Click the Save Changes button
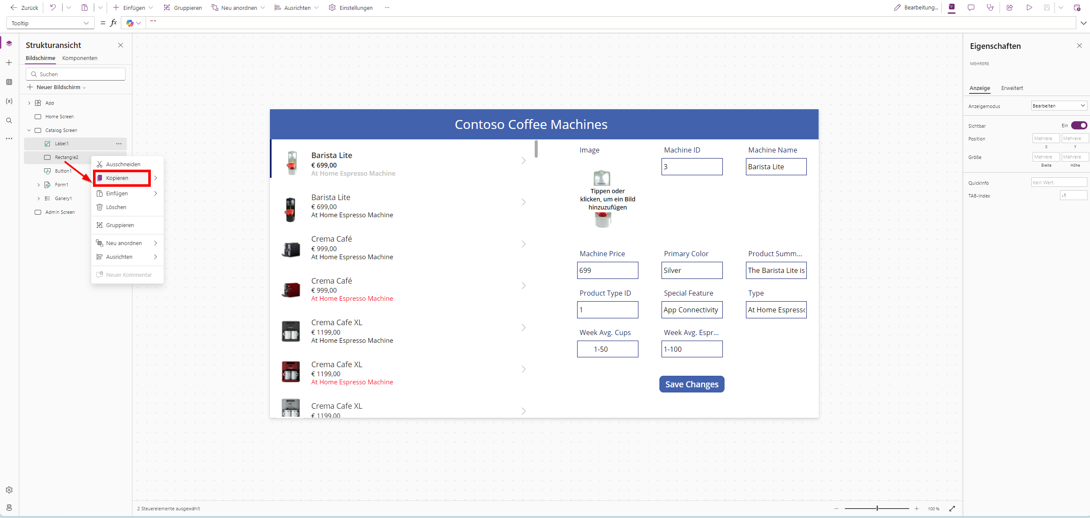The height and width of the screenshot is (518, 1090). [x=692, y=384]
